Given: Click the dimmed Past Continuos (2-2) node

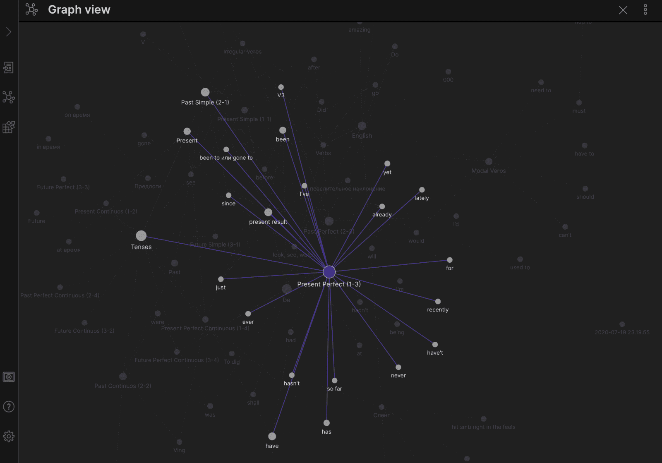Looking at the screenshot, I should [x=123, y=377].
